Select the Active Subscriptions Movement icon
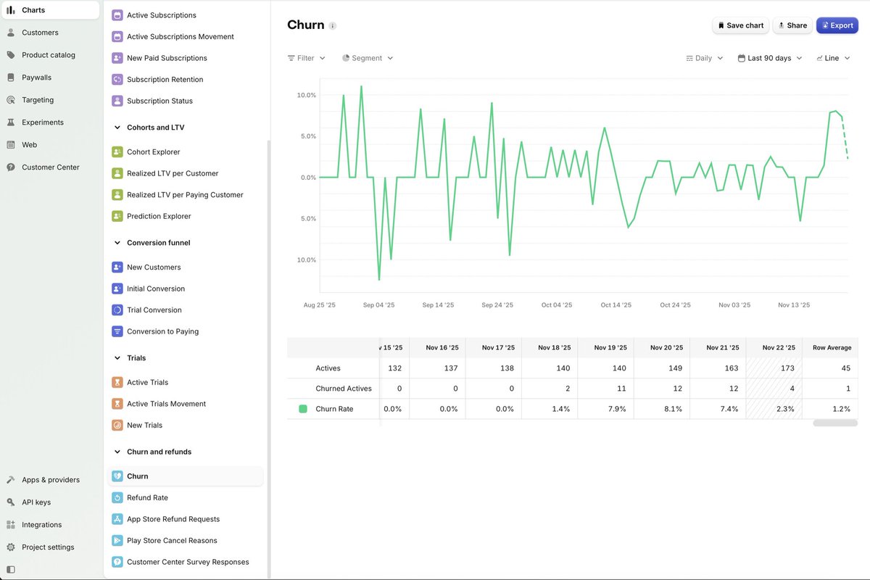The image size is (870, 580). click(x=117, y=36)
